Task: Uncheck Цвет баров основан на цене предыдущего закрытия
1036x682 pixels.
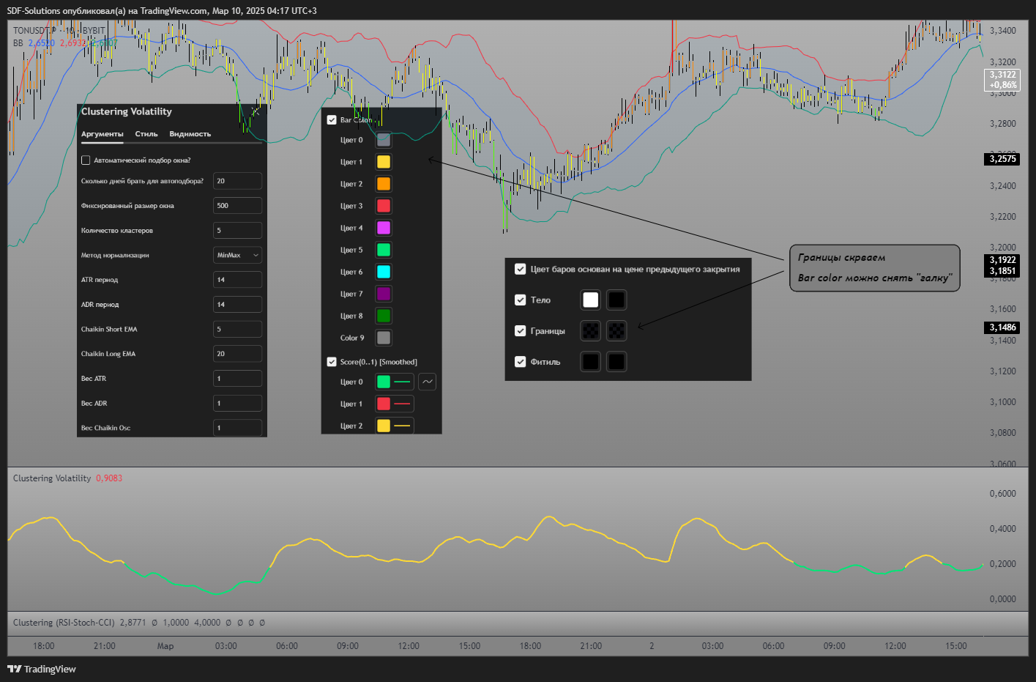Action: tap(521, 269)
